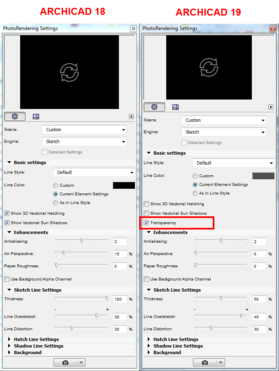This screenshot has height=371, width=279.
Task: Open settings gear tab in ARCHICAD 19 panel
Action: click(154, 107)
